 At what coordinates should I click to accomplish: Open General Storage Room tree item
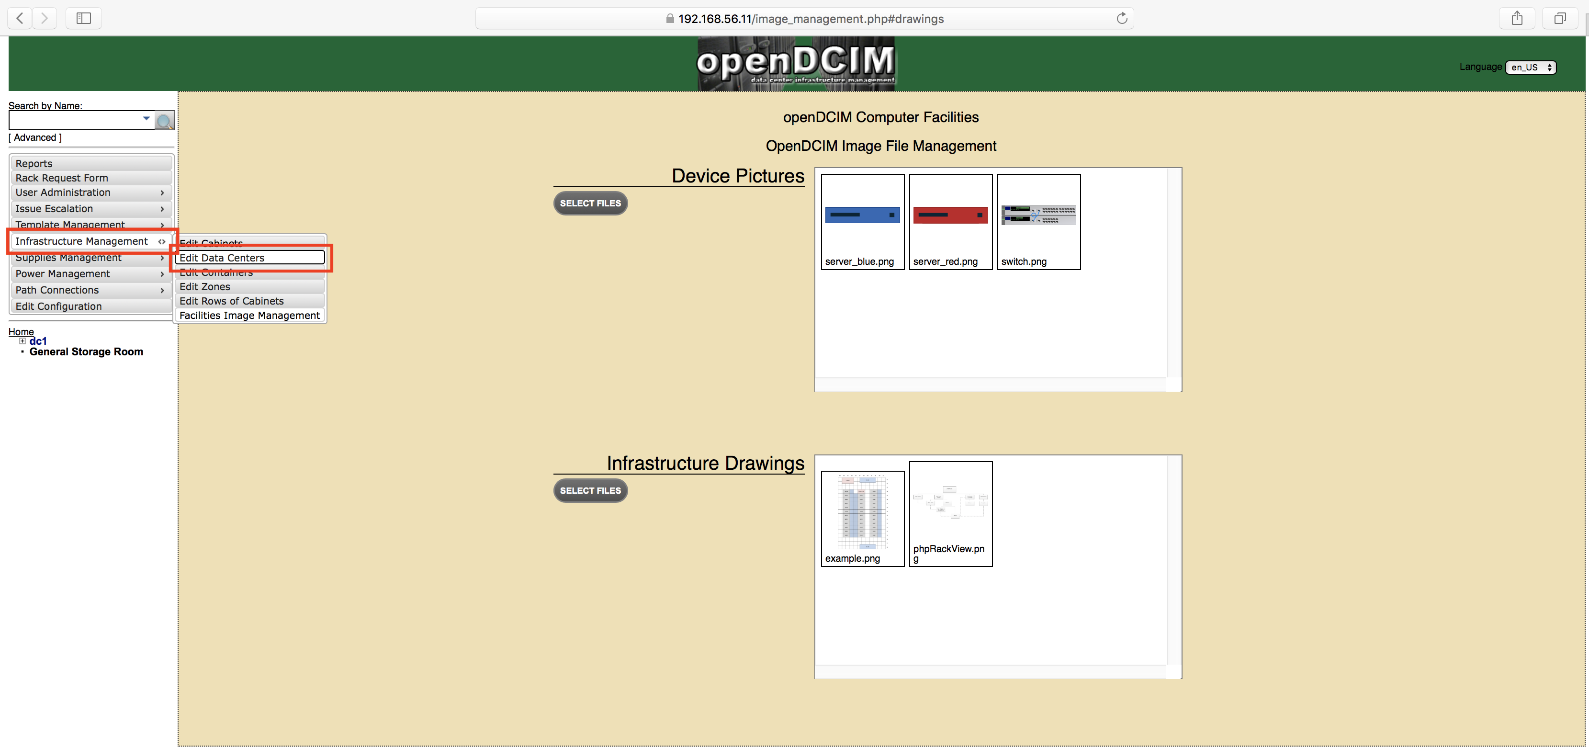point(86,352)
